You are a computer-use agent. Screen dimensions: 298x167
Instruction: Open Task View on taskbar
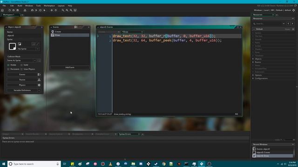[65, 164]
